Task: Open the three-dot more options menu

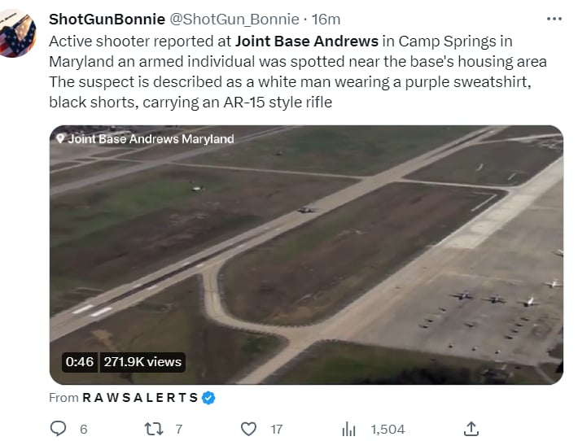Action: tap(554, 19)
